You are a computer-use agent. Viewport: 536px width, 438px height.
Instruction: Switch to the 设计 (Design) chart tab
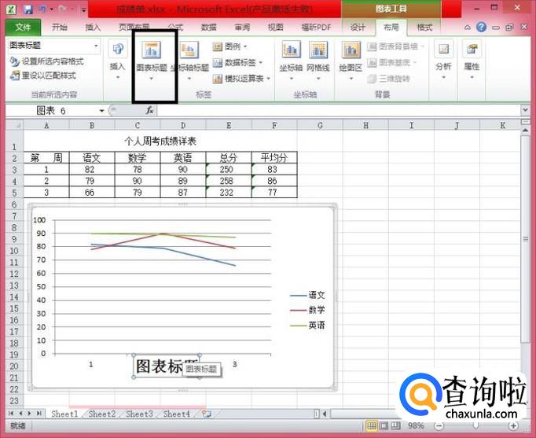point(358,27)
